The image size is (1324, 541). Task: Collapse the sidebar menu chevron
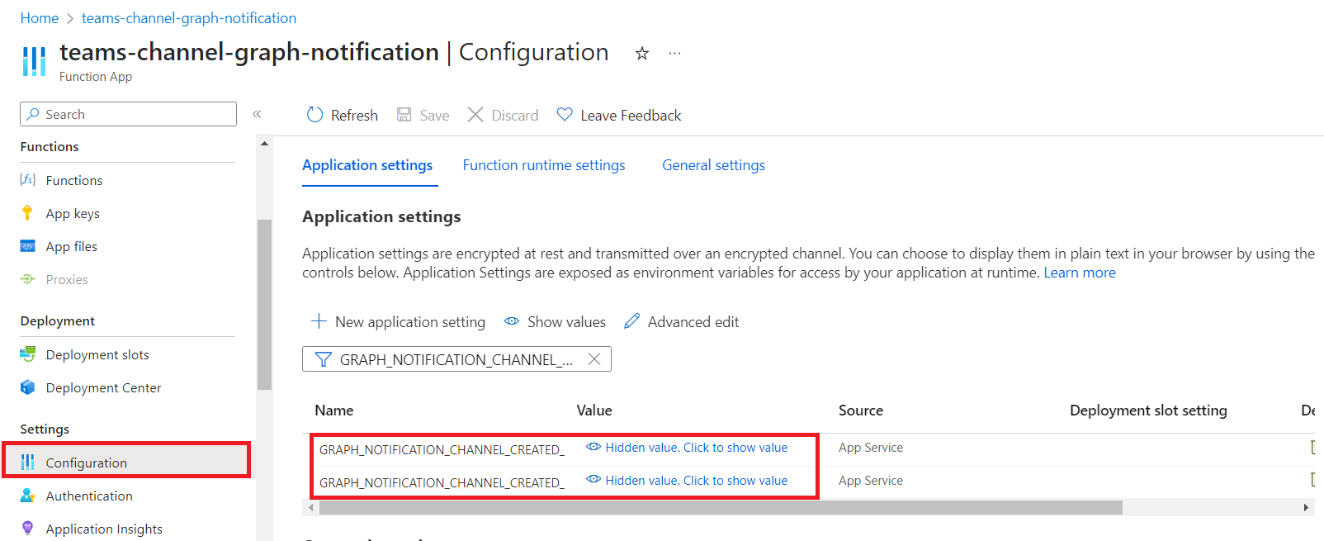tap(257, 114)
